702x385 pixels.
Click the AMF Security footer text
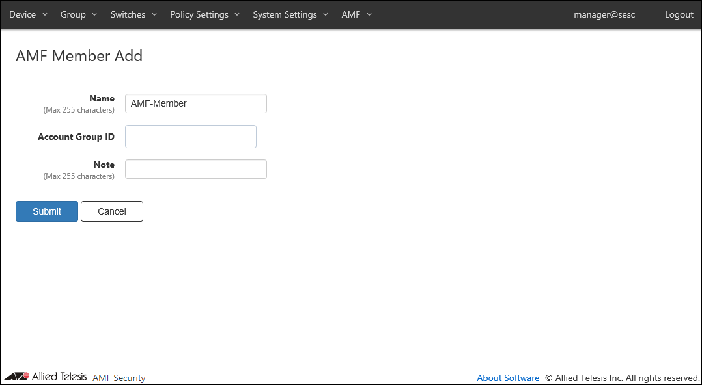click(x=119, y=378)
